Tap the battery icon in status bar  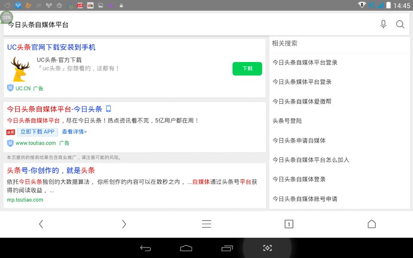[388, 5]
